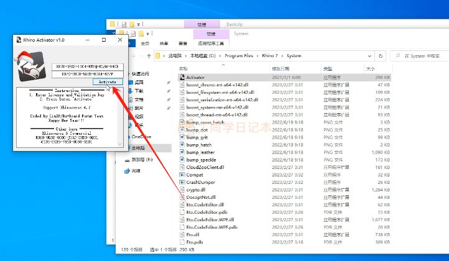Viewport: 449px width, 261px height.
Task: Open the 共享 ribbon tab
Action: pos(164,44)
